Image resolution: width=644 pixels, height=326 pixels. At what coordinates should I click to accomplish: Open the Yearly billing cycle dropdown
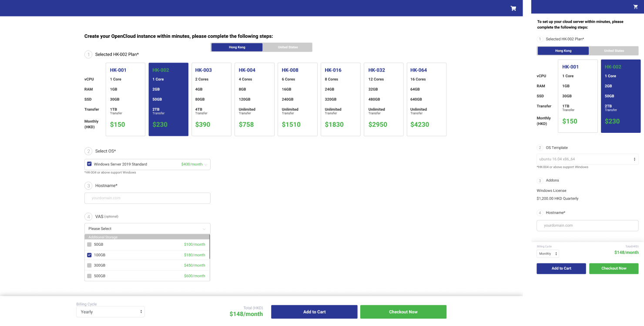[111, 312]
